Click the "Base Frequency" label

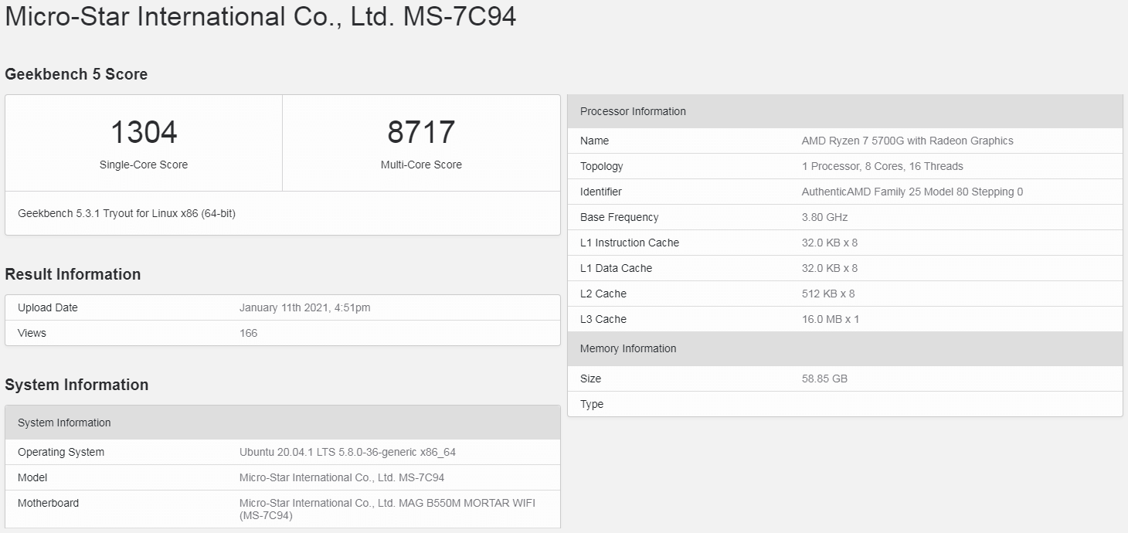pyautogui.click(x=620, y=217)
